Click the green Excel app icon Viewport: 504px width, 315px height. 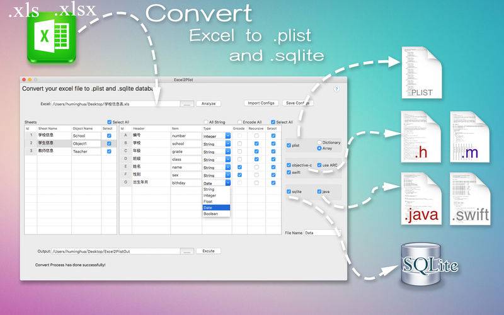pos(52,37)
